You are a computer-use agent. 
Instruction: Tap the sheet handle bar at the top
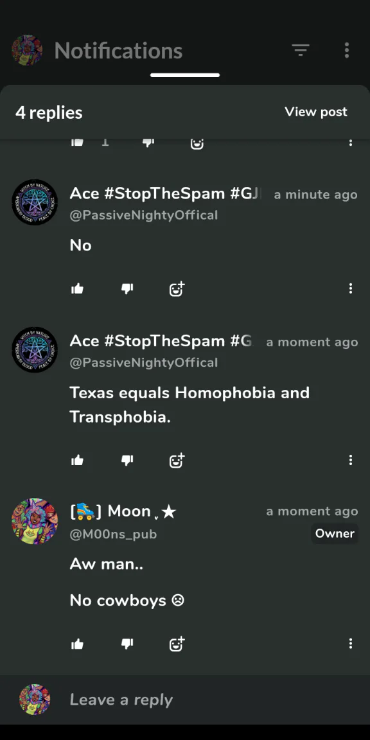[185, 75]
